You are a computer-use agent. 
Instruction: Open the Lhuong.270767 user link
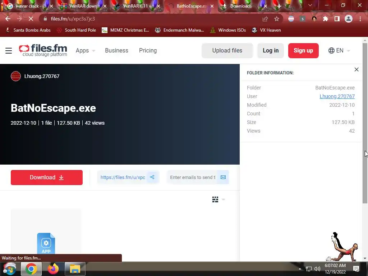[337, 96]
